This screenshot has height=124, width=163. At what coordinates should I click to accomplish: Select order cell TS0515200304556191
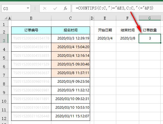click(31, 47)
